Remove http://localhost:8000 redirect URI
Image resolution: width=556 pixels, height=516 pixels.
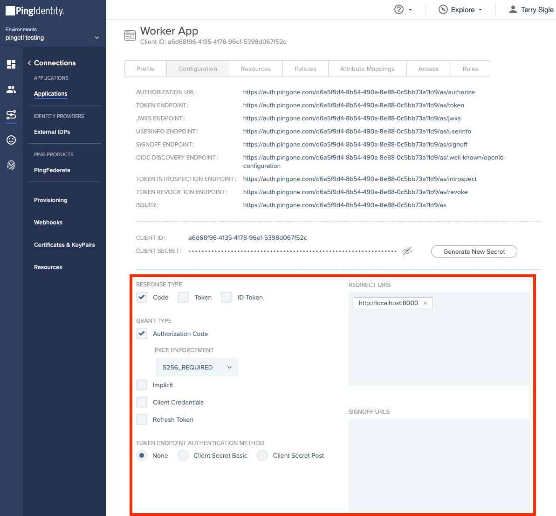pos(425,303)
